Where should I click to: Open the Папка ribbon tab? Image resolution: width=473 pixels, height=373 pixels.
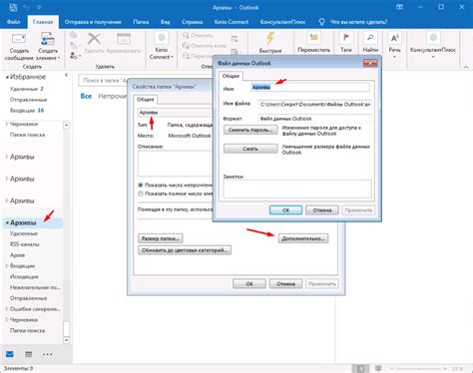click(x=141, y=22)
